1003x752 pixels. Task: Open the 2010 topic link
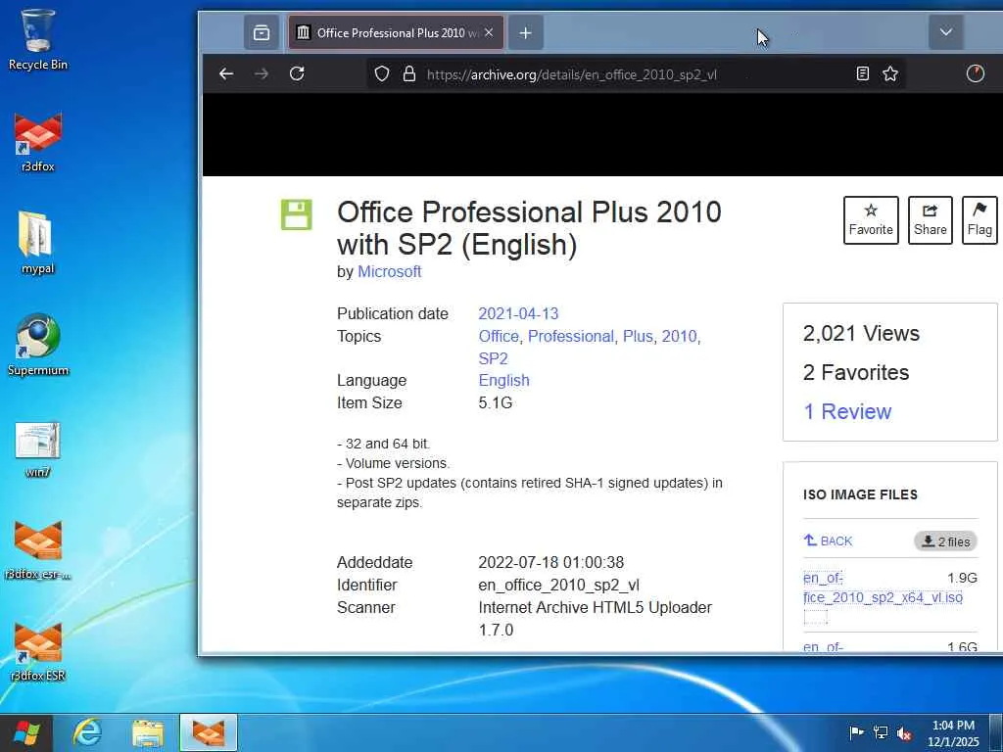(680, 337)
